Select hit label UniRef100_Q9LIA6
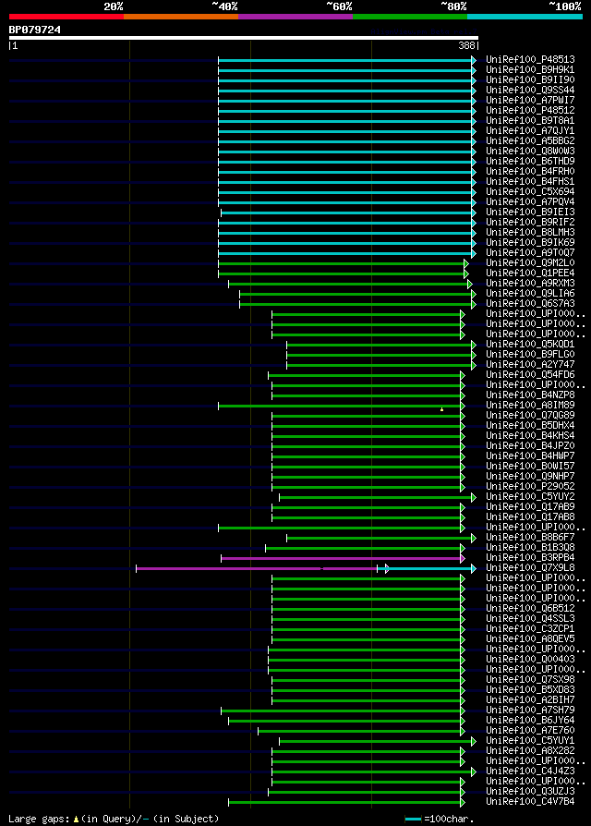Screen dimensions: 591x826 coord(530,293)
